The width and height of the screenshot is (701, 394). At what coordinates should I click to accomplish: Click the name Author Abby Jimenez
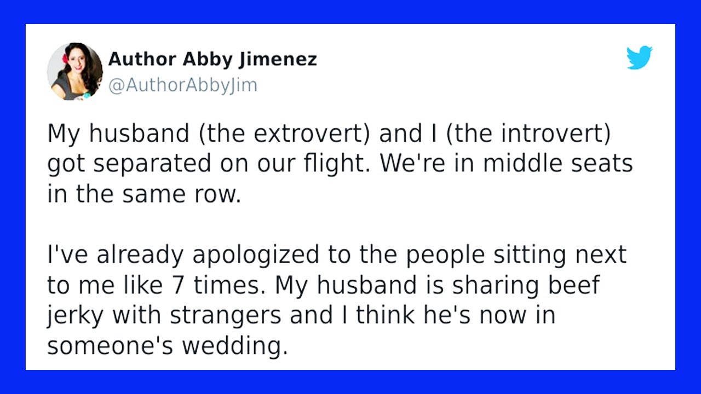click(x=212, y=60)
